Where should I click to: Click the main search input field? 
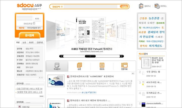(90, 7)
